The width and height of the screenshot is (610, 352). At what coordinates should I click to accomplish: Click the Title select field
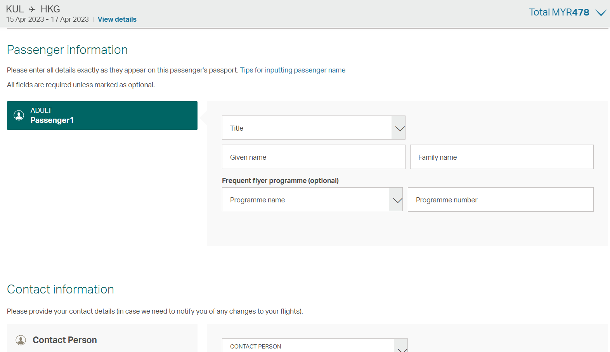(314, 128)
